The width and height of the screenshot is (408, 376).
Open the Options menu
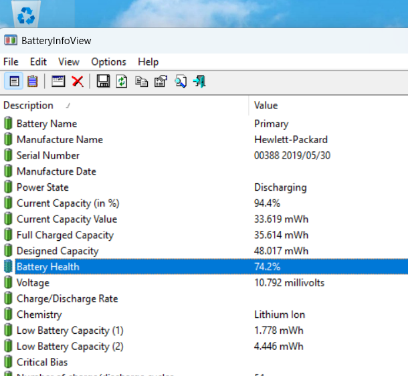pyautogui.click(x=108, y=62)
